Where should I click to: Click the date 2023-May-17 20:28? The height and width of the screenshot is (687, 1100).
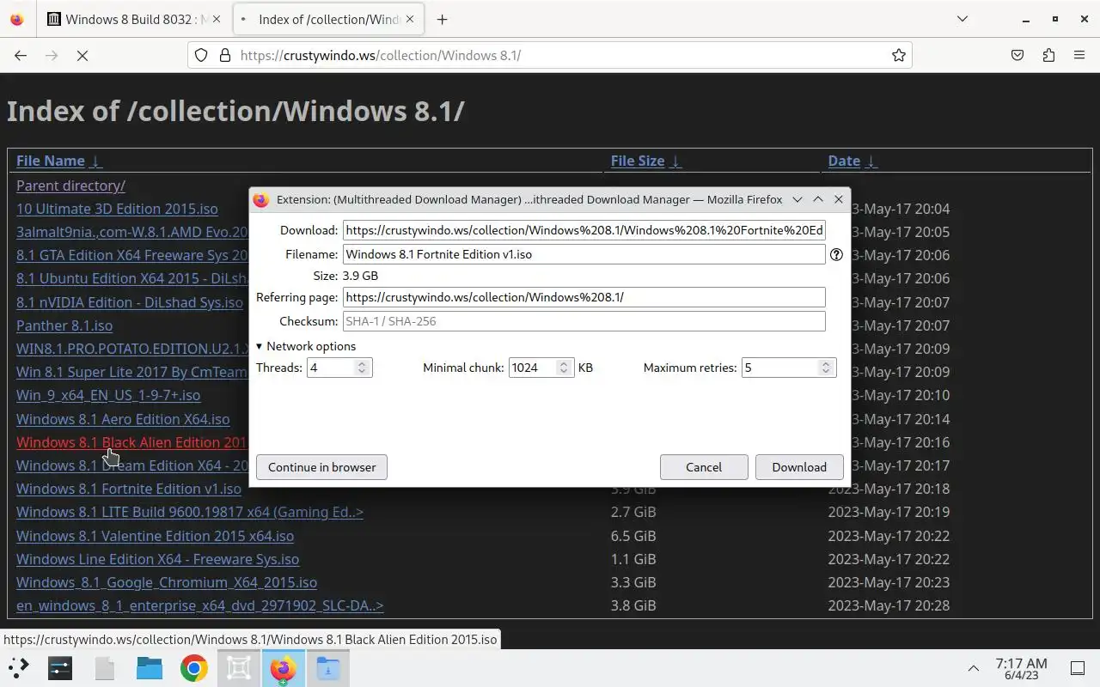click(x=889, y=605)
